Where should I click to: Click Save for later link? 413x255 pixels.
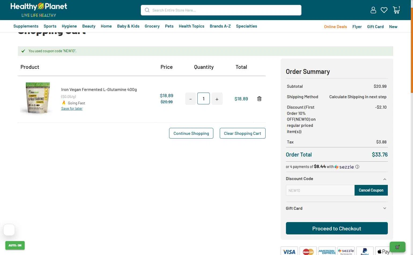pyautogui.click(x=72, y=108)
